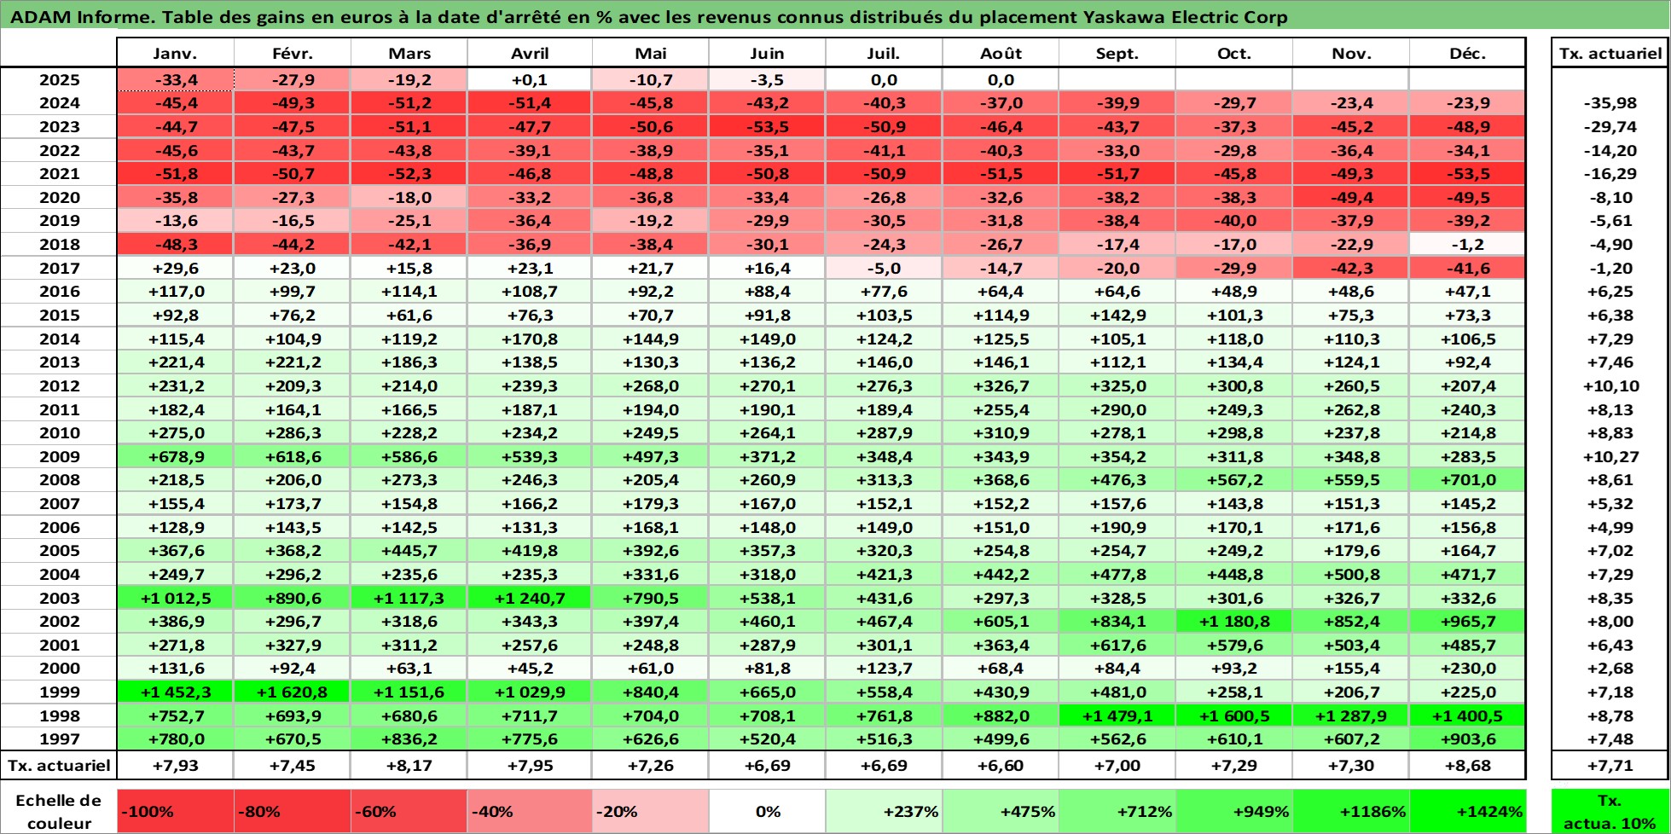Click the Oct. column header
The image size is (1671, 834).
[1234, 53]
